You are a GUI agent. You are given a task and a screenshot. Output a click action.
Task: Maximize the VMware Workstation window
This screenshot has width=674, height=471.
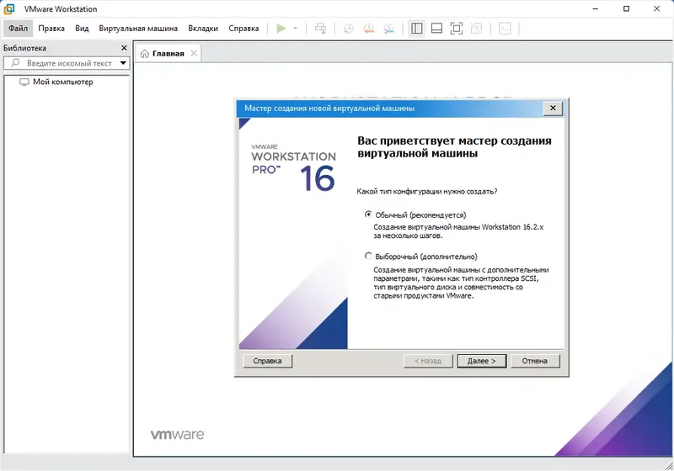pos(626,8)
